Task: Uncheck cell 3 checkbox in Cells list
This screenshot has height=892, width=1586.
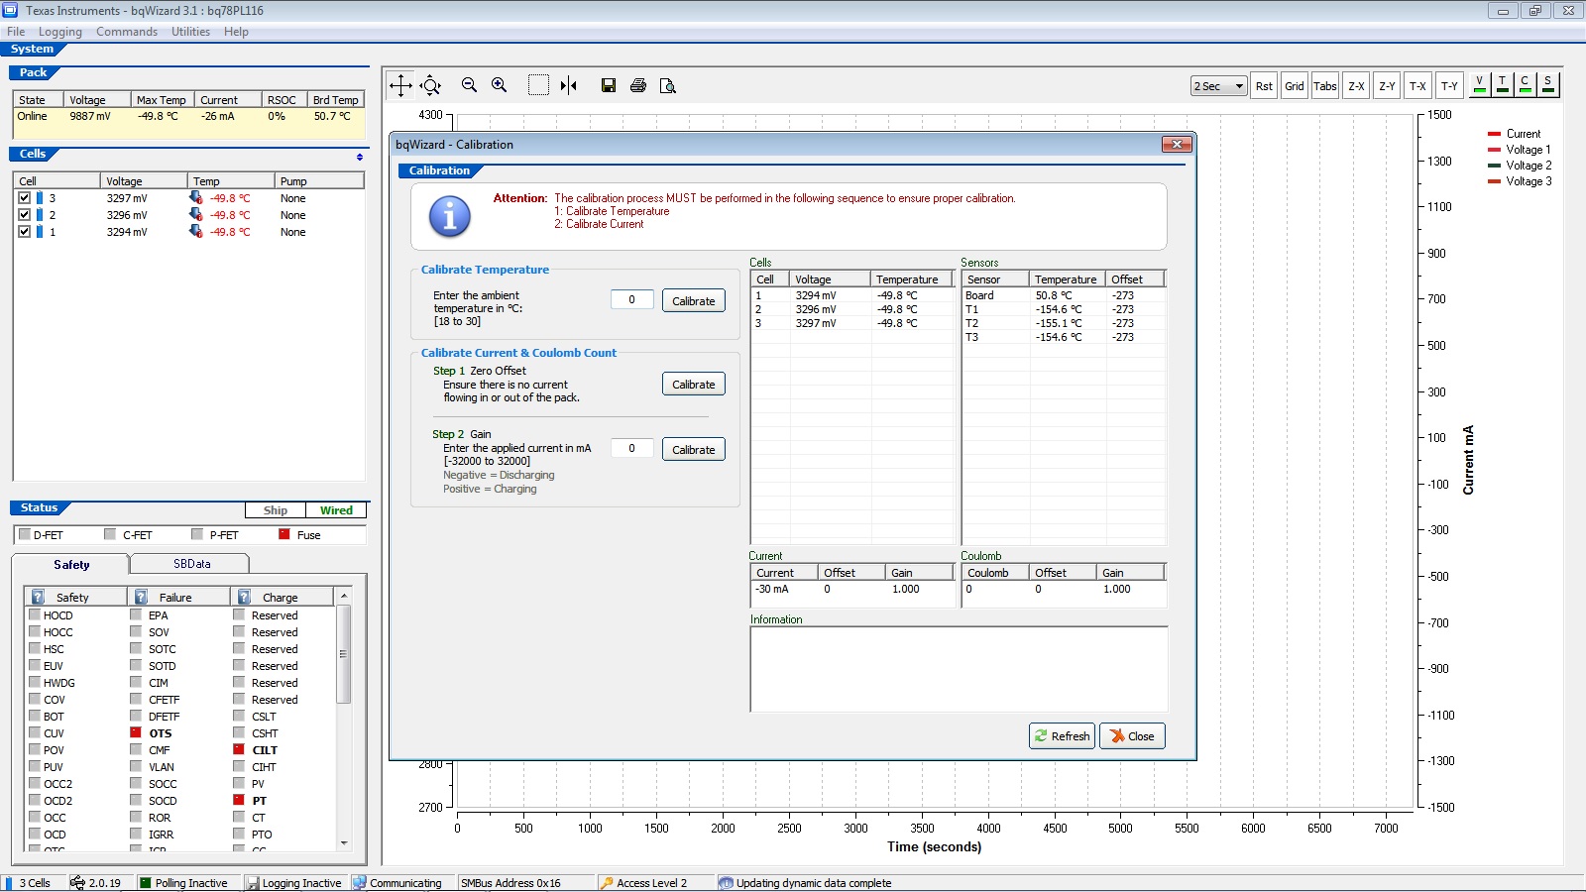Action: coord(25,198)
